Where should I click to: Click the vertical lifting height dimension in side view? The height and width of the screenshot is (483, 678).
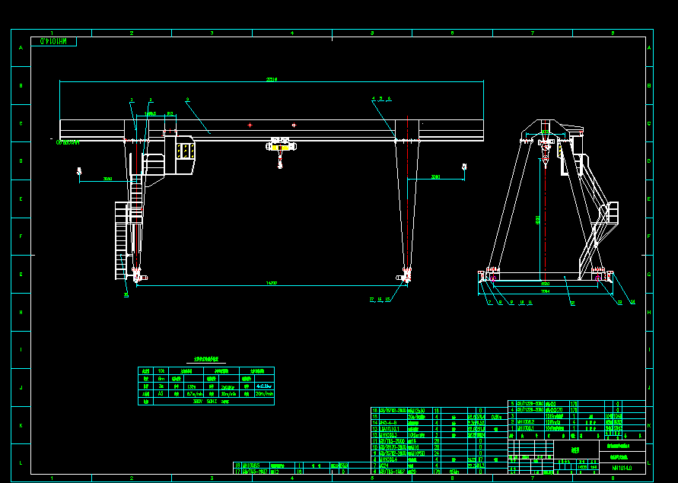click(538, 220)
